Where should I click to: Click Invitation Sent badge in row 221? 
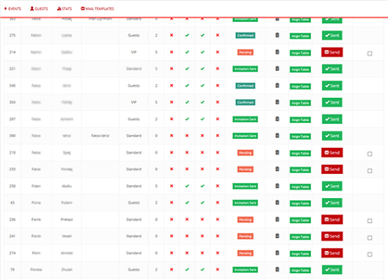coord(245,69)
